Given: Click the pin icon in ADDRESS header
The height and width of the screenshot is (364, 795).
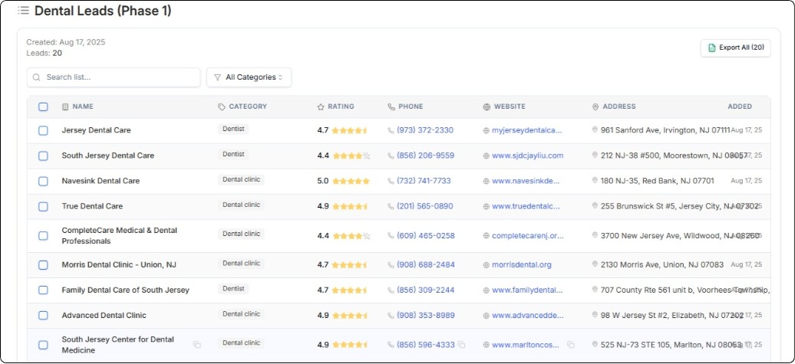Looking at the screenshot, I should pos(595,107).
